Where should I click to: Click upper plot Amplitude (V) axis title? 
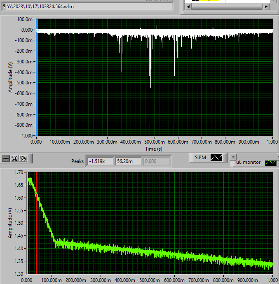pyautogui.click(x=10, y=77)
